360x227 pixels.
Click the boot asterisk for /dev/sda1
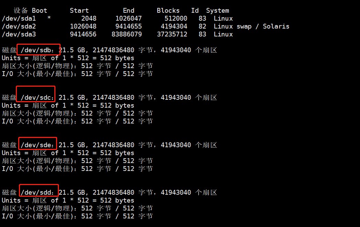coord(49,19)
